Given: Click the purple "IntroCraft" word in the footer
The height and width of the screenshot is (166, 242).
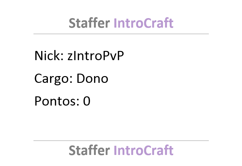Looking at the screenshot, I should (143, 150).
